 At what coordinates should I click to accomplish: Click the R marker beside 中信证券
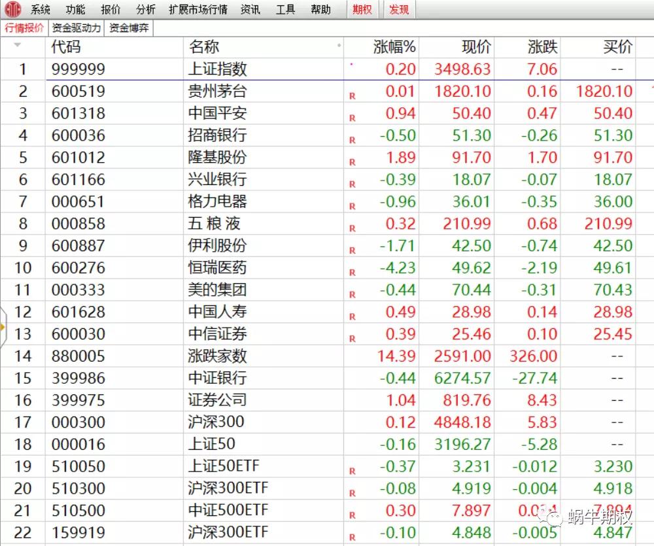click(x=353, y=339)
